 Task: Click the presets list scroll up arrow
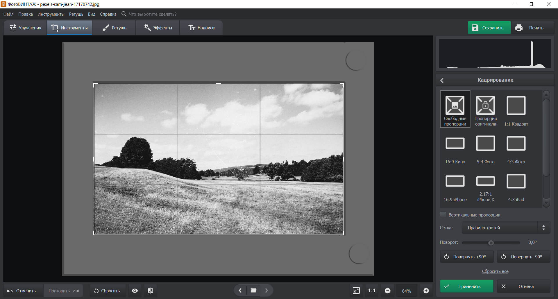click(546, 94)
